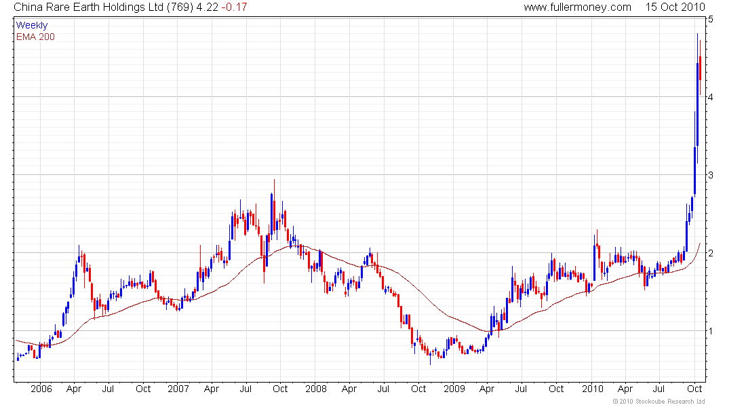This screenshot has width=746, height=407.
Task: Click the 'Apr' label following 2006
Action: click(74, 389)
